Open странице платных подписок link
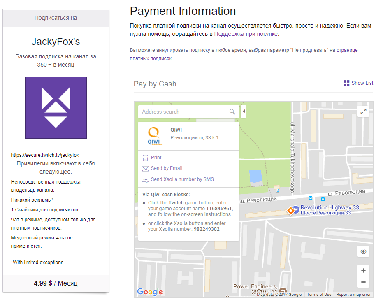Screen dimensions: 390x302 244,54
